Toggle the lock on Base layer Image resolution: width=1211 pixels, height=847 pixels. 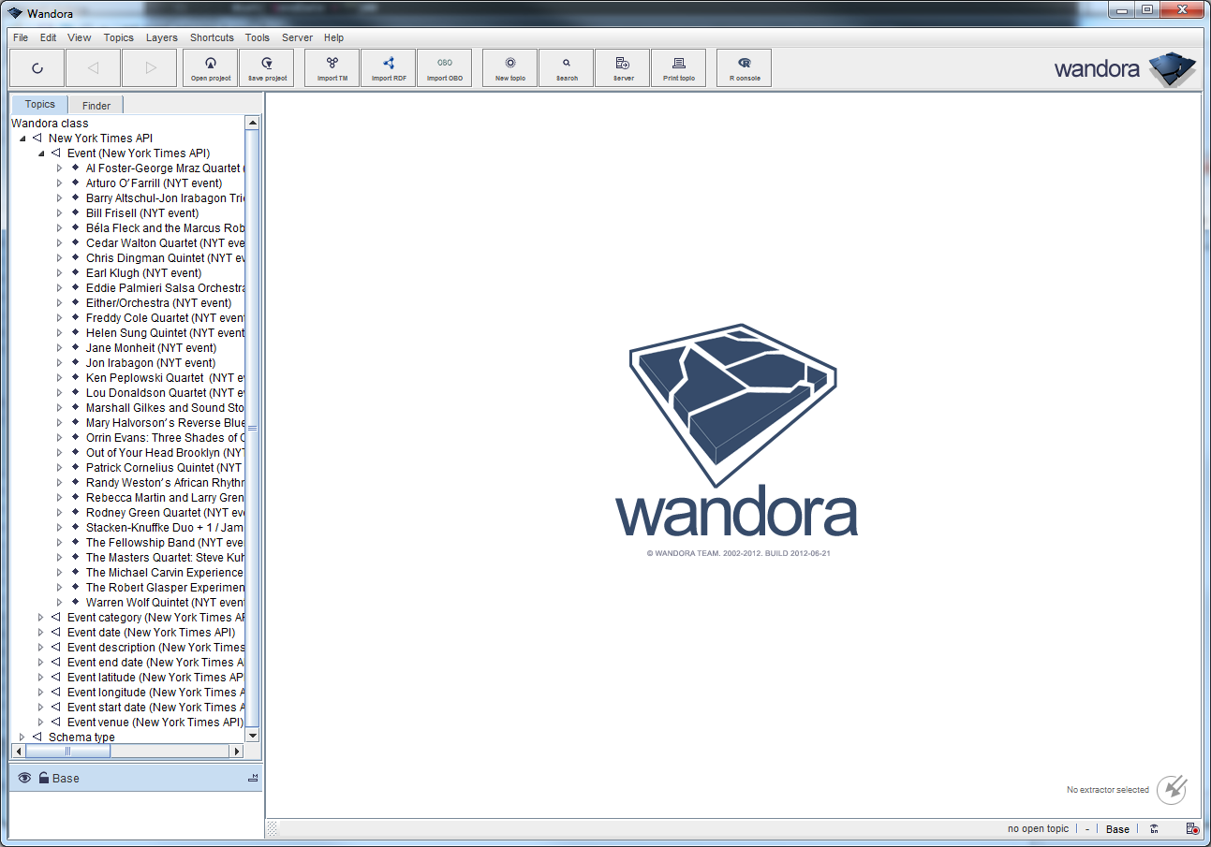point(43,778)
